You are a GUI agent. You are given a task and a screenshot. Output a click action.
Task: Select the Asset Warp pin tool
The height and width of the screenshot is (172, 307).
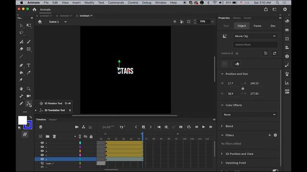pyautogui.click(x=21, y=80)
